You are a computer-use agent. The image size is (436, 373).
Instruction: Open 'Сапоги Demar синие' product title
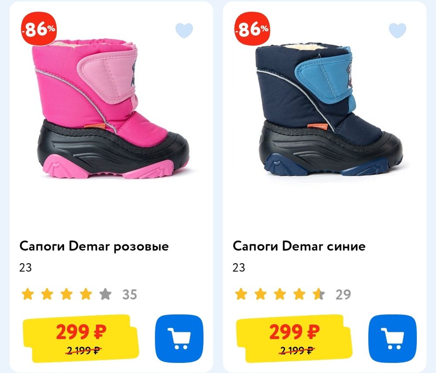tap(299, 246)
